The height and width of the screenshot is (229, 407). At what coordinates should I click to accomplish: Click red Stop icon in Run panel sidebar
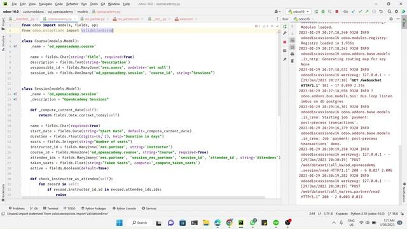click(285, 42)
